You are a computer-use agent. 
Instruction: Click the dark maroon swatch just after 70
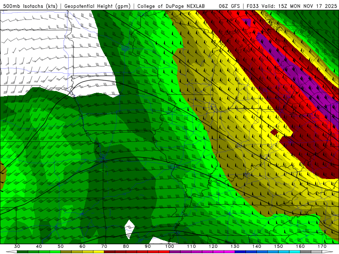(x=110, y=251)
